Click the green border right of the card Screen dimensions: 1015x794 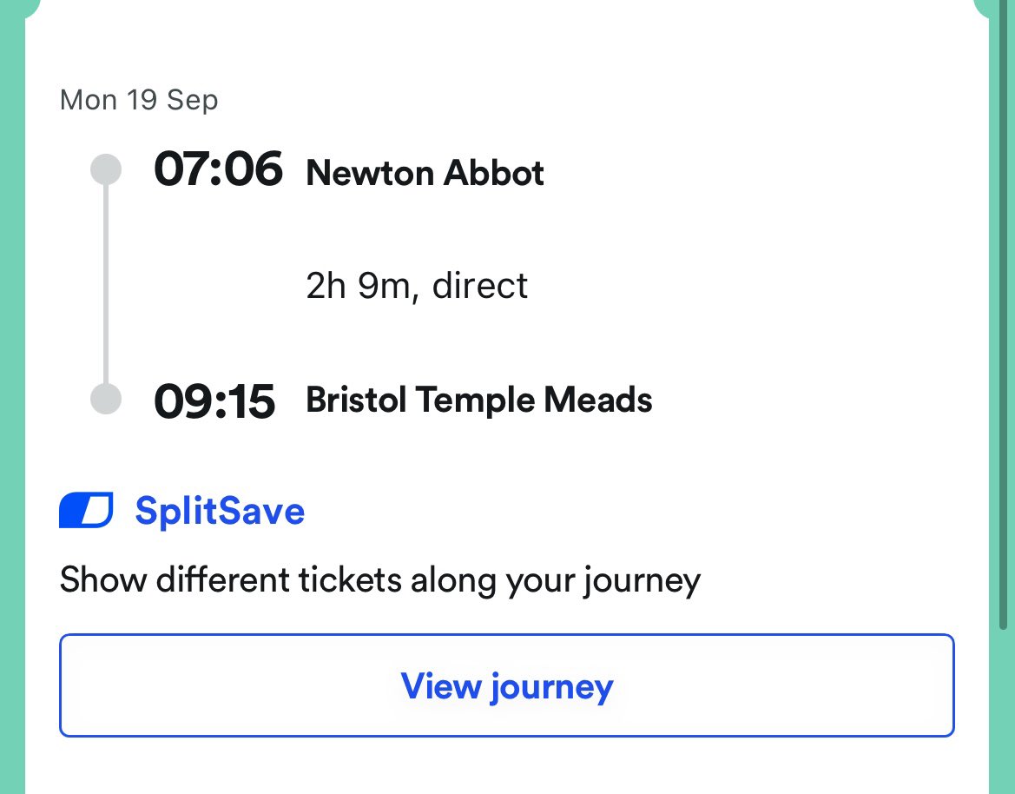tap(1001, 391)
